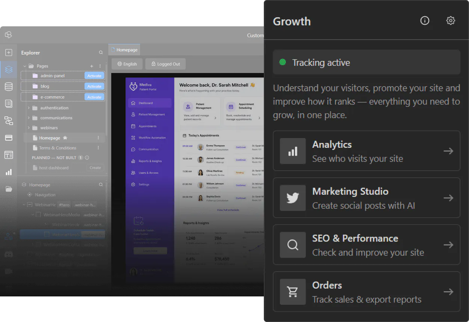Select the layers Explorer icon in sidebar

tap(9, 70)
